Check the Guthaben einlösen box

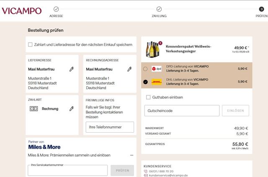click(x=148, y=97)
